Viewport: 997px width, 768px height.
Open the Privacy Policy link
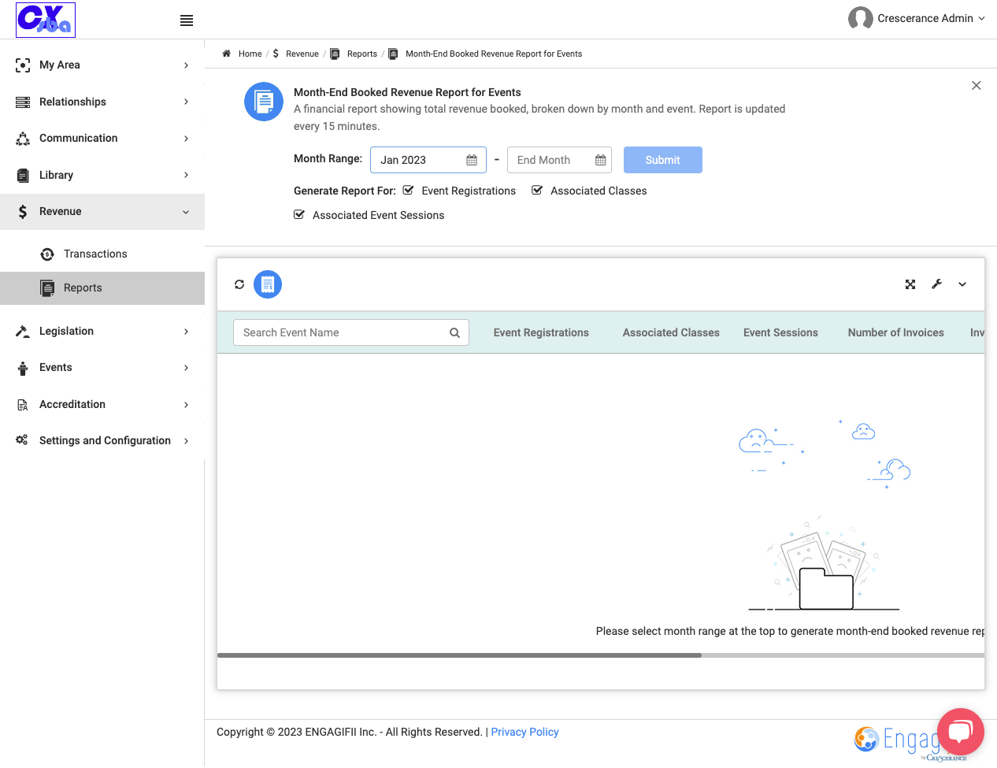pos(524,732)
